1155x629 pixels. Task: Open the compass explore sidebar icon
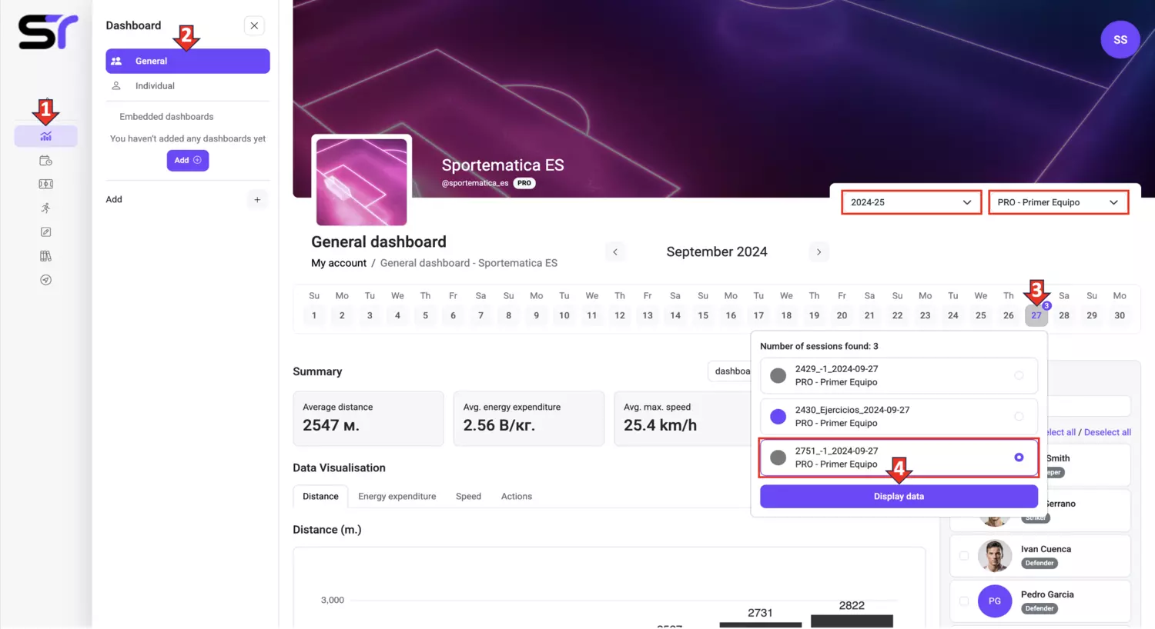[x=45, y=280]
